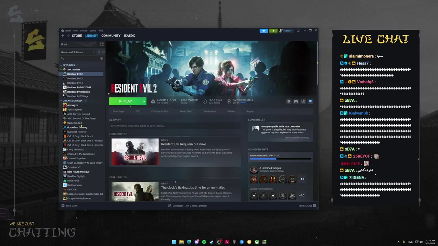Open Epic Games Launcher from the taskbar
The image size is (438, 246).
click(234, 242)
